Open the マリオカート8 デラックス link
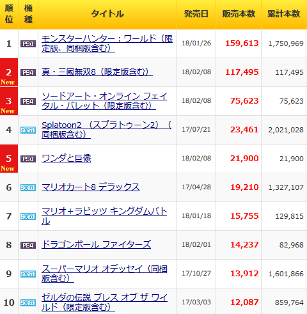Image resolution: width=307 pixels, height=314 pixels. coord(90,187)
